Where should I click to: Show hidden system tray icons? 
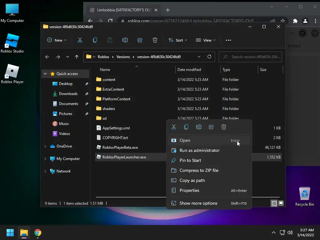click(x=274, y=232)
